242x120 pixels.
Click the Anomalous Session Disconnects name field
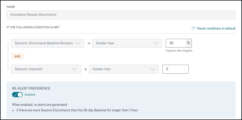click(121, 15)
